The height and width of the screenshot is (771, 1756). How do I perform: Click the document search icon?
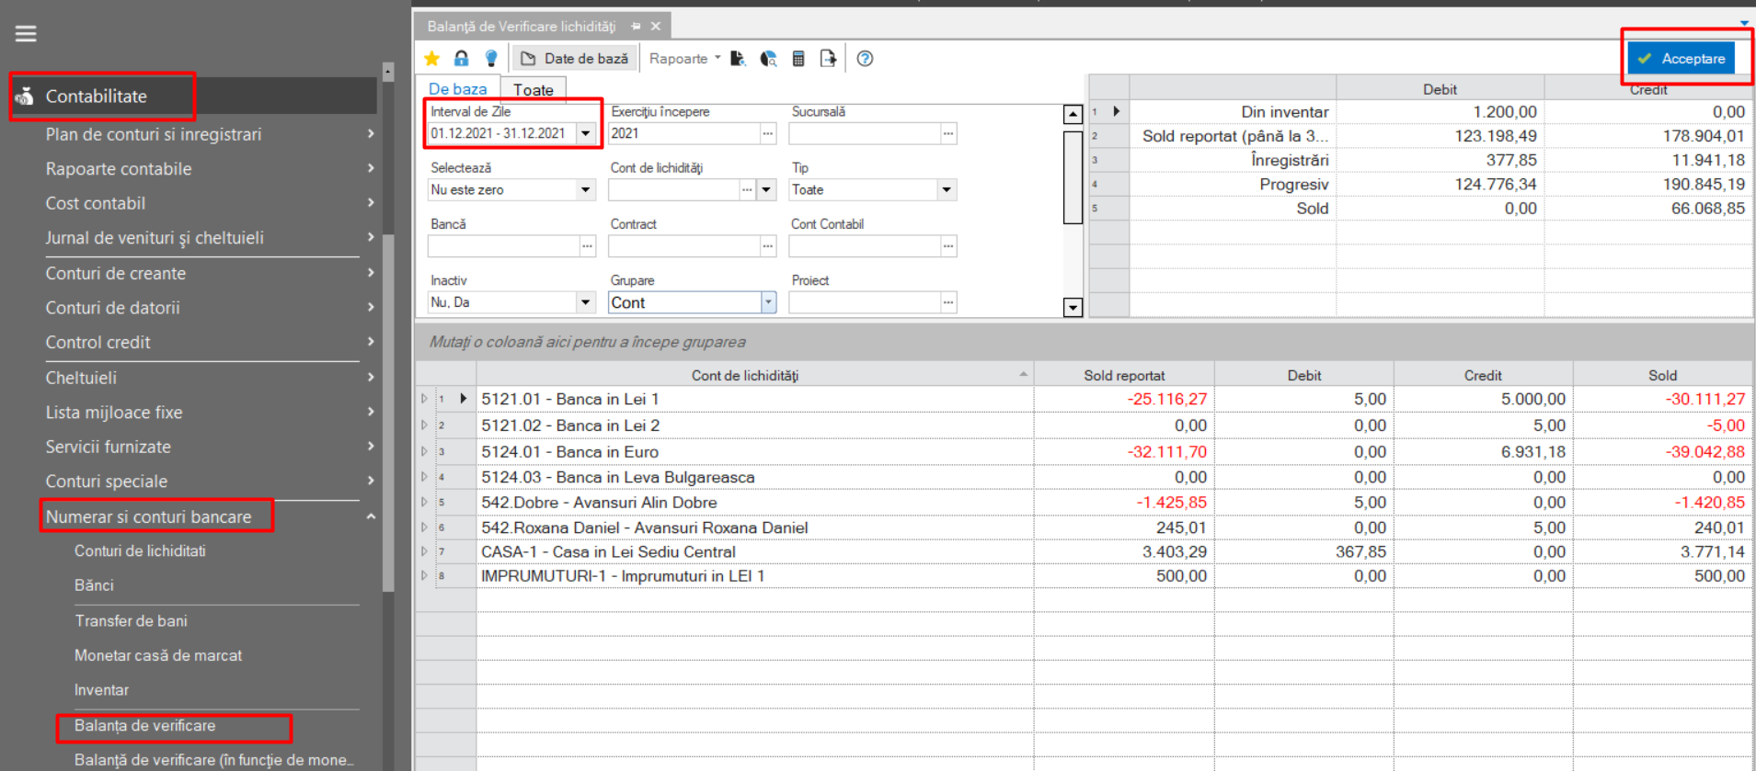point(738,59)
